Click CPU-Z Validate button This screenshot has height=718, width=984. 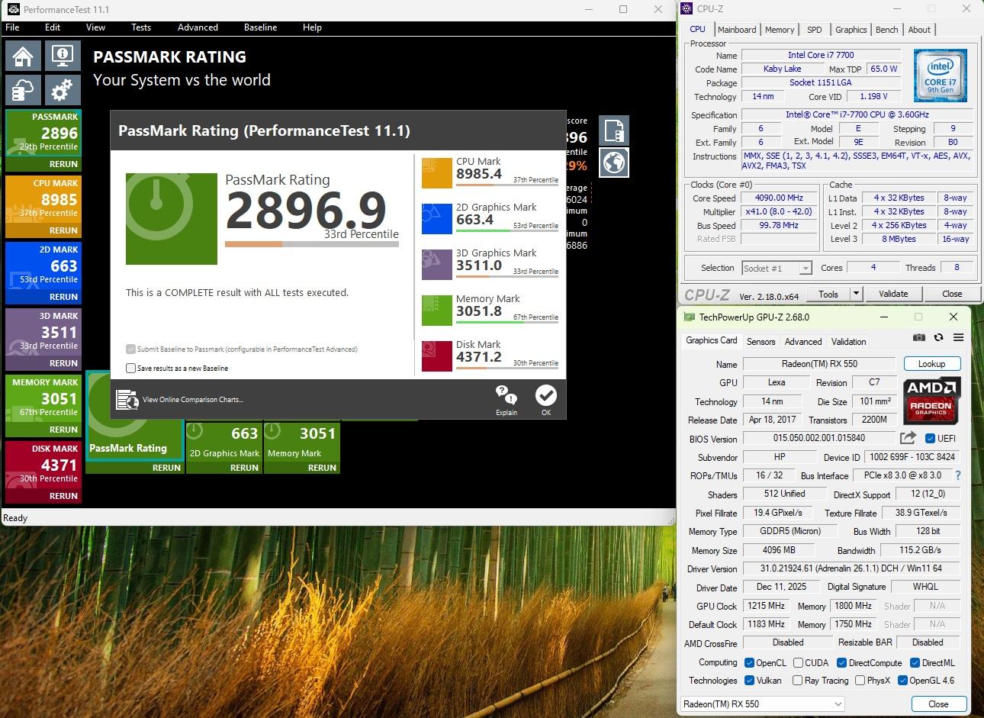point(893,294)
